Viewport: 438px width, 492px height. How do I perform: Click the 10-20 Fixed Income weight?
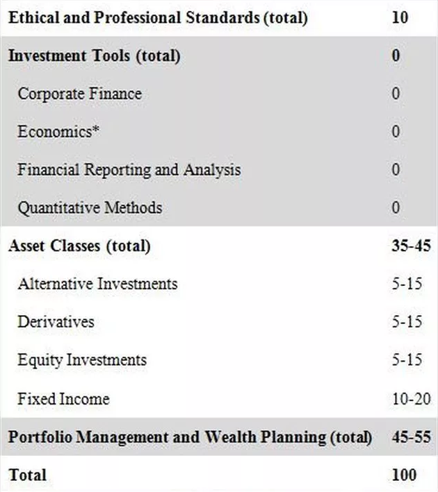pyautogui.click(x=411, y=399)
